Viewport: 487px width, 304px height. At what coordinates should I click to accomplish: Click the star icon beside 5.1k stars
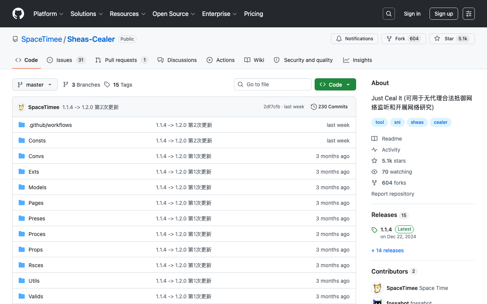pos(374,161)
